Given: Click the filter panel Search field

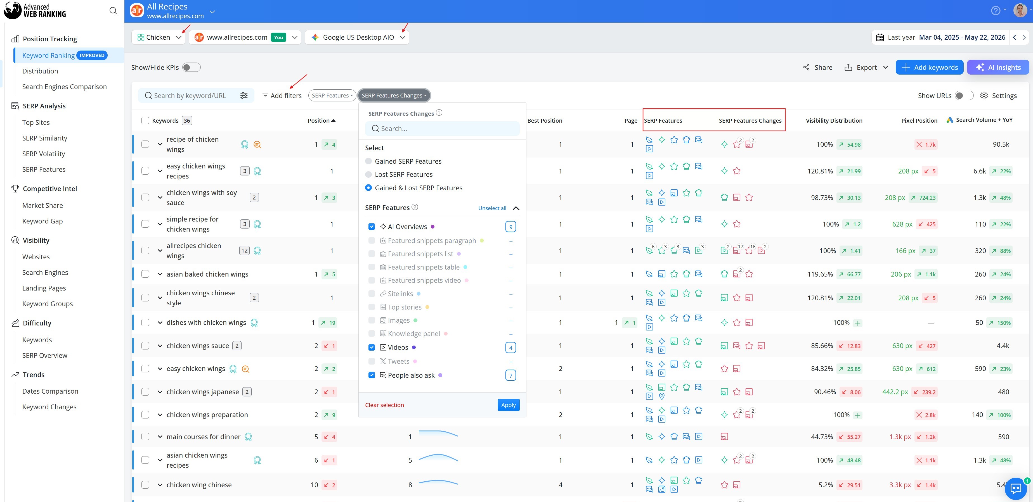Looking at the screenshot, I should (442, 128).
